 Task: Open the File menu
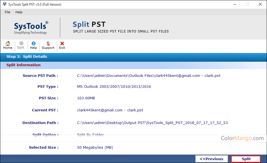click(x=7, y=12)
